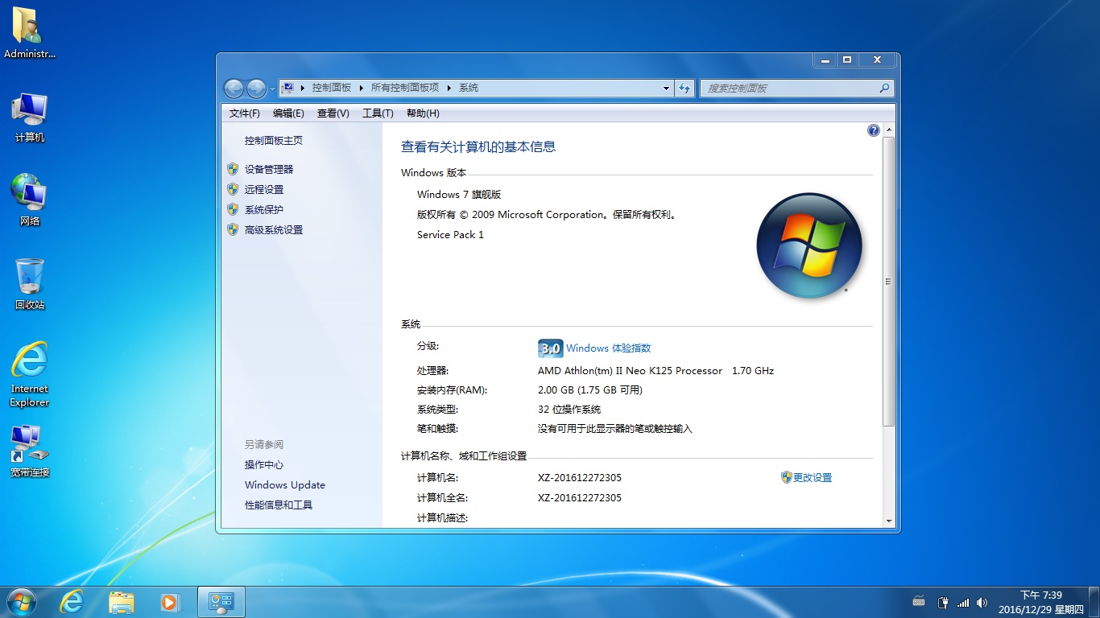Screen dimensions: 1100x618
Task: Open the 帮助(H) menu
Action: pos(423,113)
